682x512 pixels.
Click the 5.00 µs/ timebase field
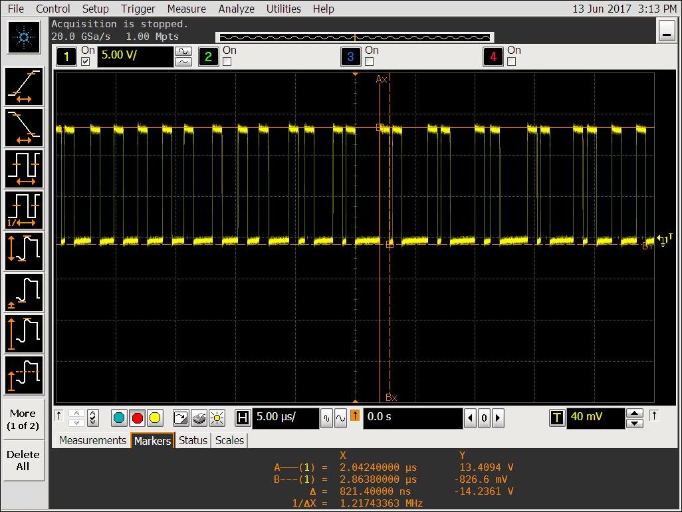(x=286, y=418)
